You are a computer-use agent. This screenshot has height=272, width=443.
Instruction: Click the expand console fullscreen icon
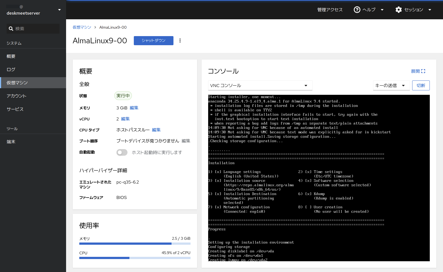[x=423, y=71]
